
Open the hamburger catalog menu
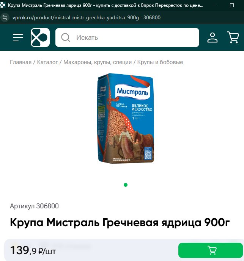(18, 38)
